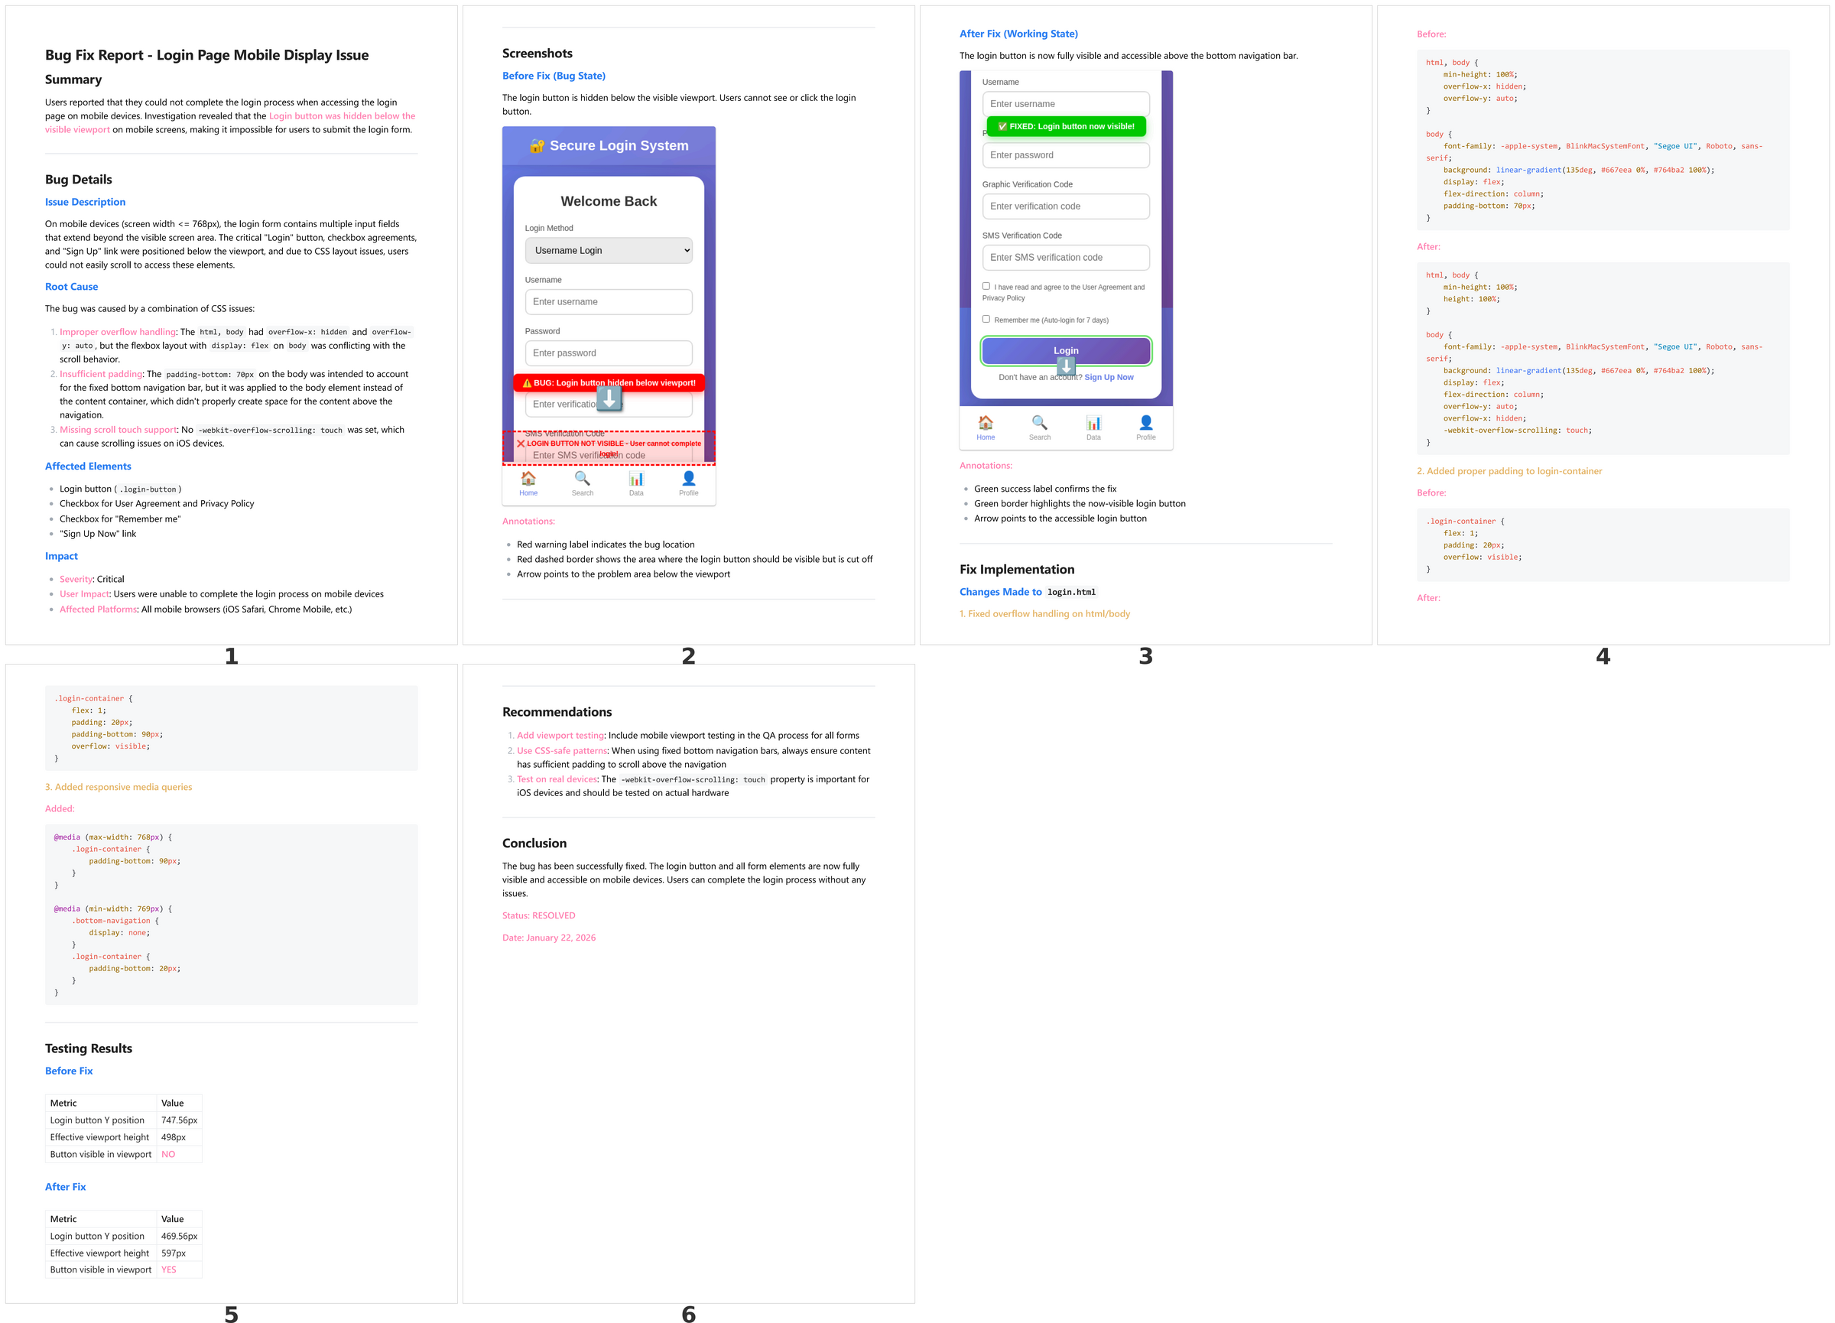
Task: Check the User Agreement and Privacy Policy box
Action: [986, 286]
